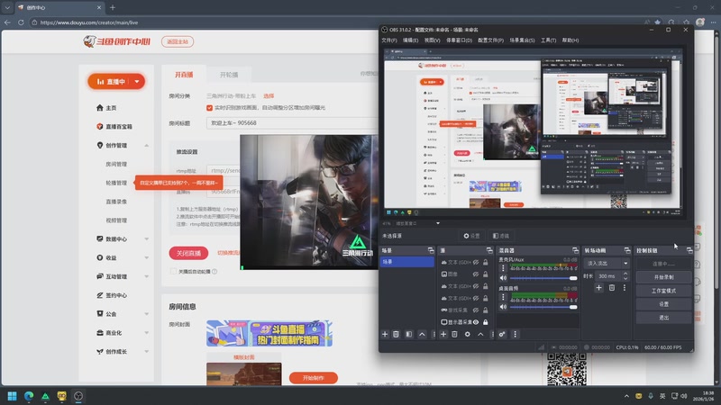Toggle visibility eye of 显示器采集 source
Screen dimensions: 721x405
point(476,322)
